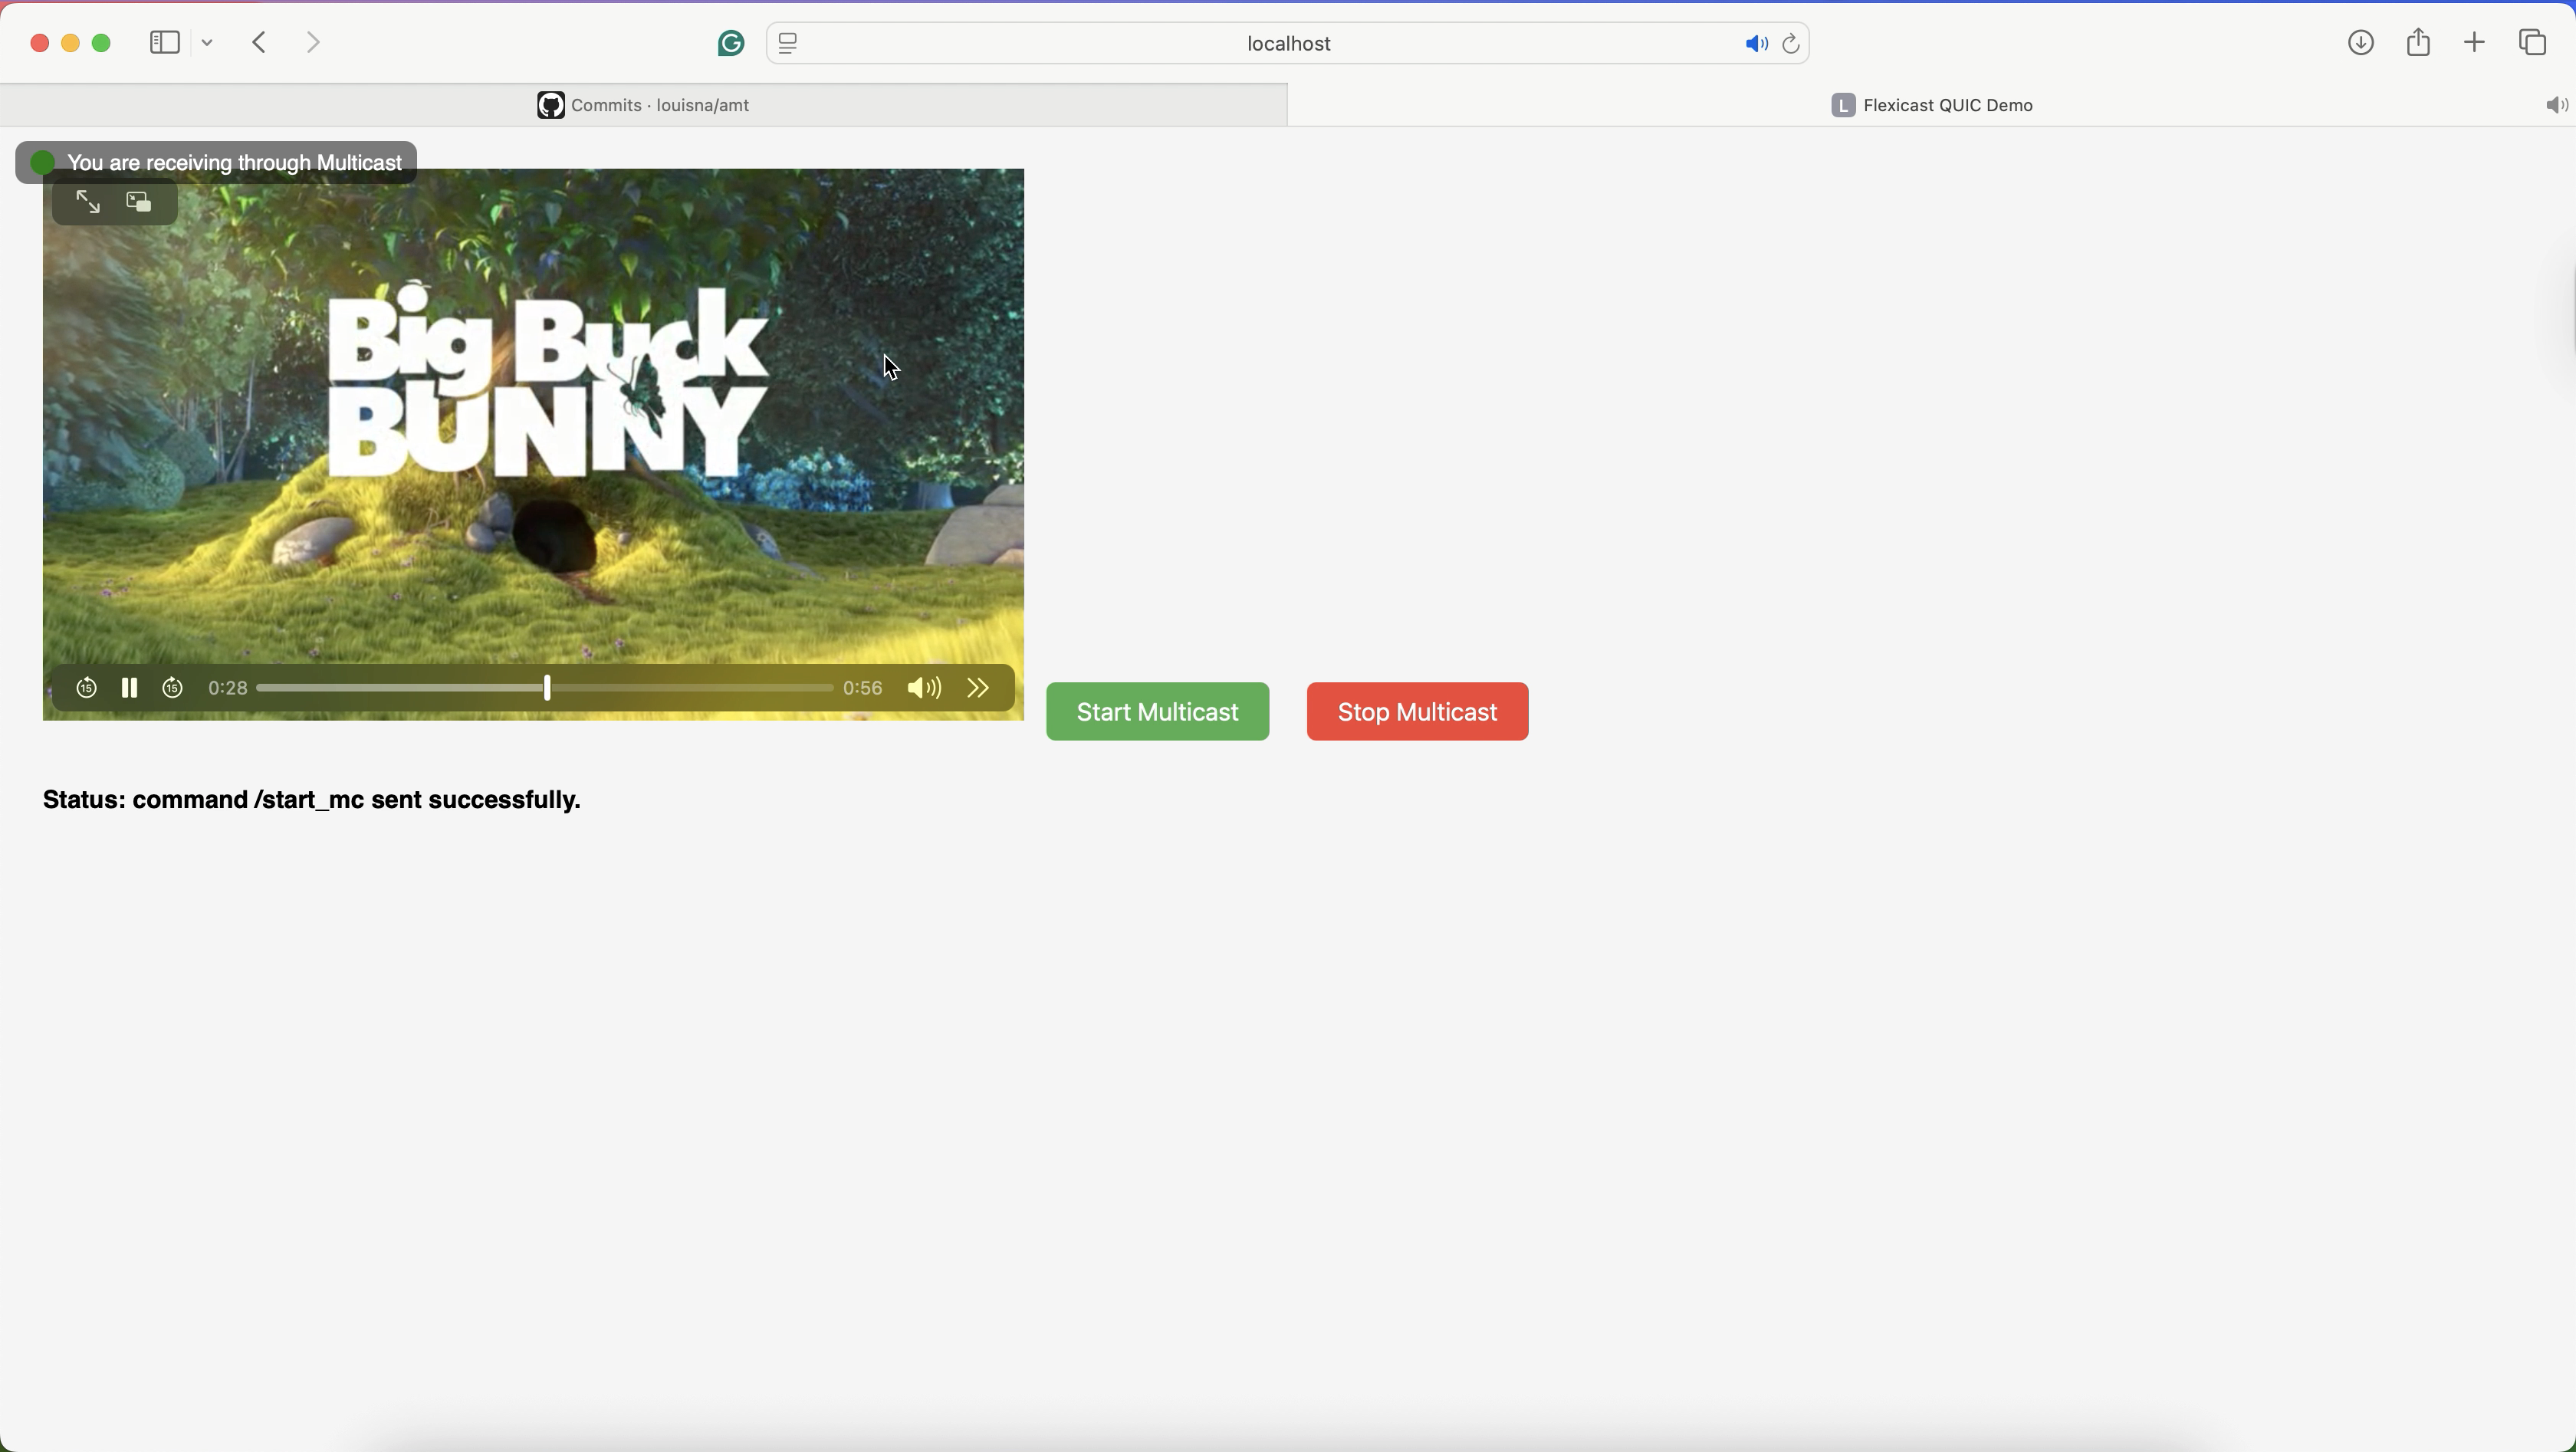Go back to previous page

tap(260, 43)
